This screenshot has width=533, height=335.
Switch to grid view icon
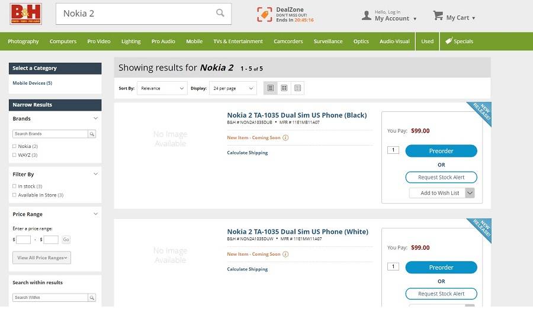284,88
